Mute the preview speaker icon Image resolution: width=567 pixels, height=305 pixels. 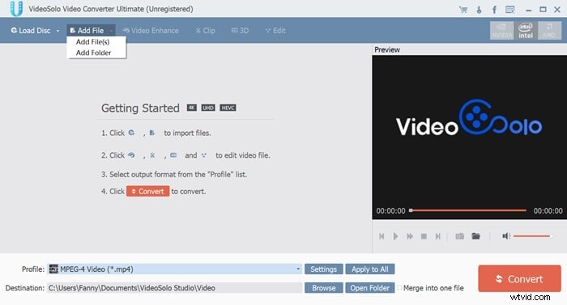tap(506, 236)
